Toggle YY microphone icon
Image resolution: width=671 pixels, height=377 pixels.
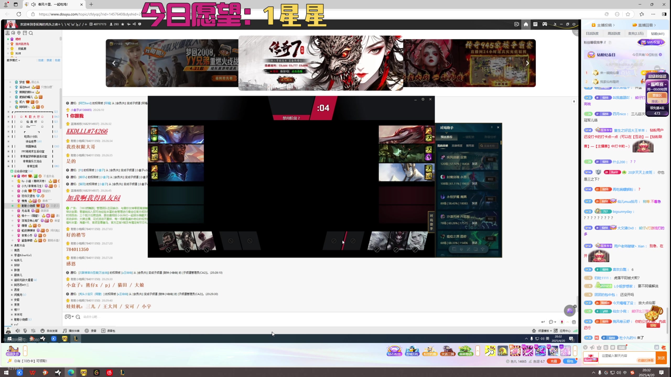coord(25,331)
